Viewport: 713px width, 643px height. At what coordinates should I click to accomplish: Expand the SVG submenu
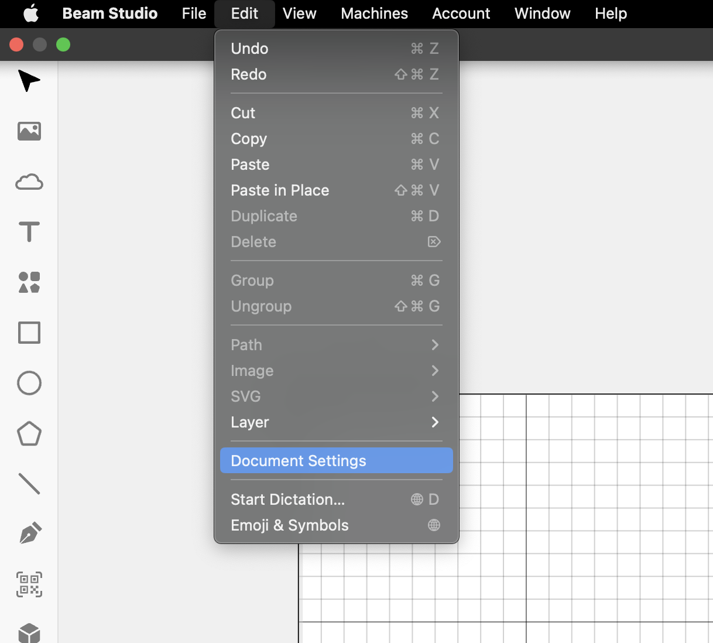click(337, 396)
